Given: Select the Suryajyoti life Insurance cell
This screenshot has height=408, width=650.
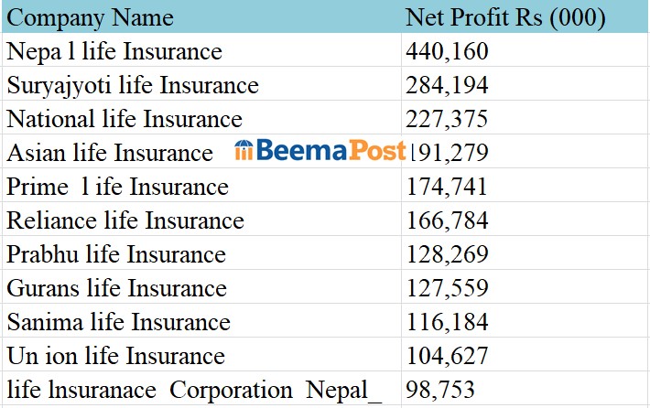Looking at the screenshot, I should tap(133, 85).
